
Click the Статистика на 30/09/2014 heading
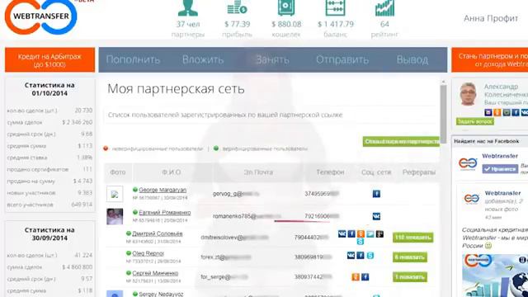(x=49, y=234)
